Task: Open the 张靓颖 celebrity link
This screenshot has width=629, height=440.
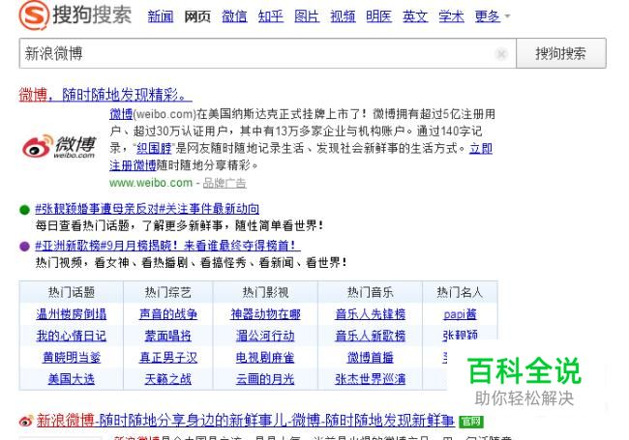Action: click(460, 335)
